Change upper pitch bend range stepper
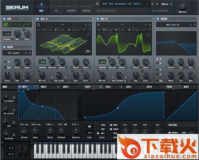The width and height of the screenshot is (199, 160). pos(10,148)
